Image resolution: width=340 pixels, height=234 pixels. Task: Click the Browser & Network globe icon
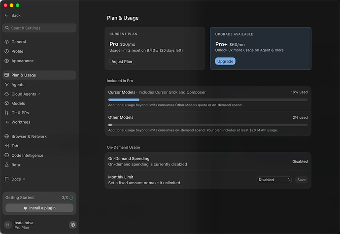point(7,136)
